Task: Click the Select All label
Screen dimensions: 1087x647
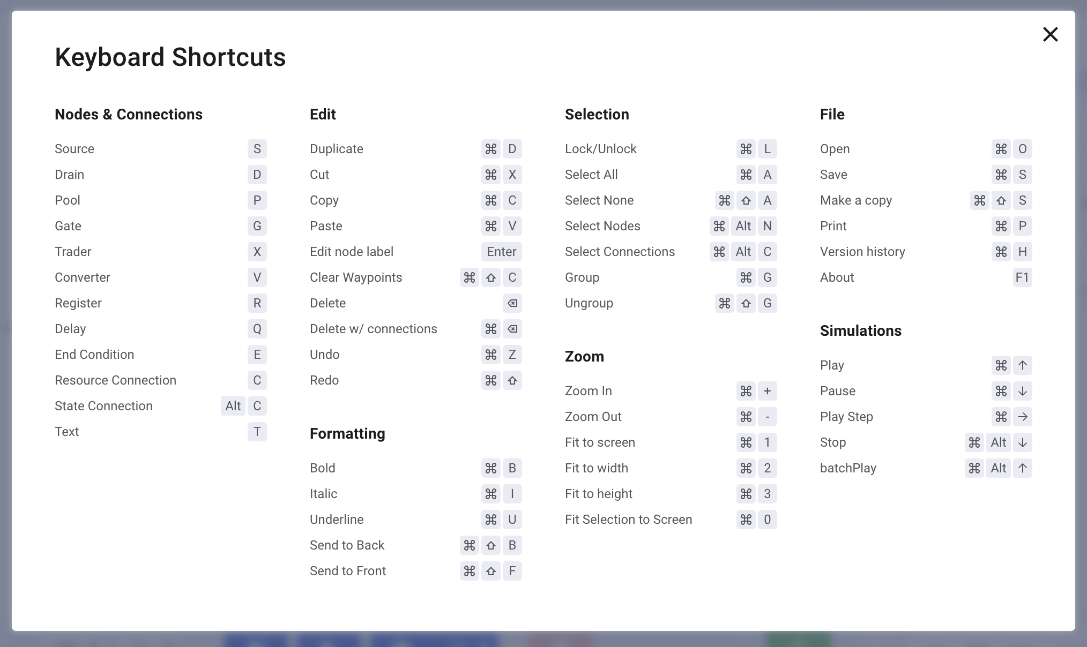Action: [591, 175]
